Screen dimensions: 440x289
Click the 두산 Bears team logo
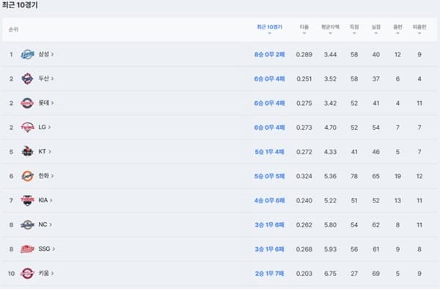(x=28, y=78)
